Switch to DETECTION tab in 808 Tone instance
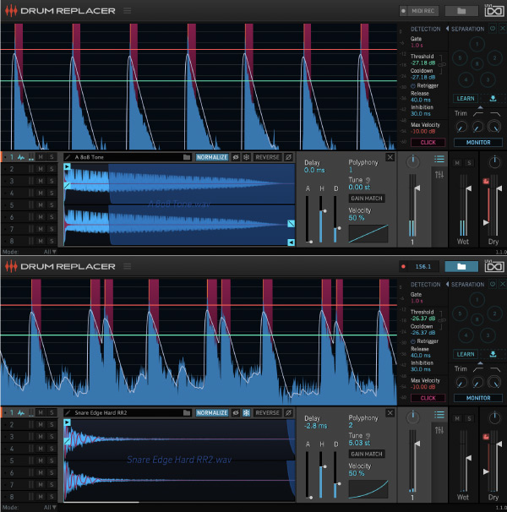 point(426,29)
